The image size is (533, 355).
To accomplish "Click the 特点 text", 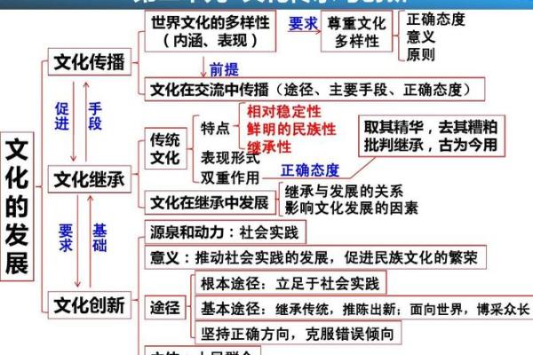I will coord(215,129).
